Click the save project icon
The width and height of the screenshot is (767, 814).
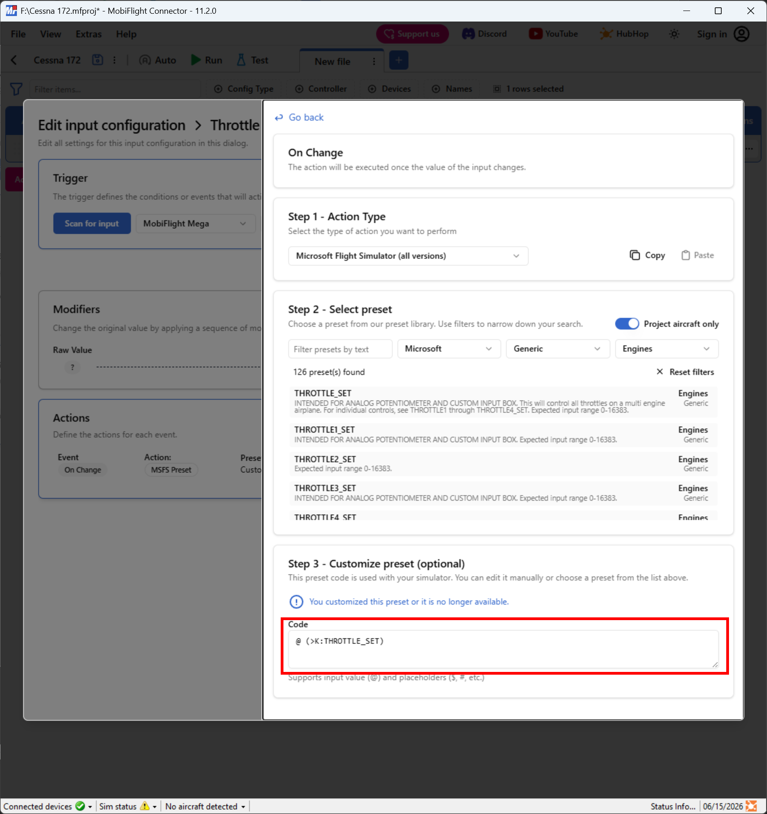click(98, 60)
